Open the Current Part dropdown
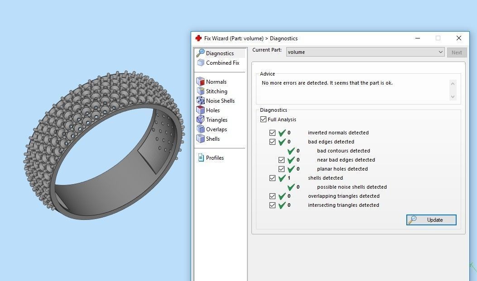Image resolution: width=477 pixels, height=281 pixels. click(x=366, y=52)
